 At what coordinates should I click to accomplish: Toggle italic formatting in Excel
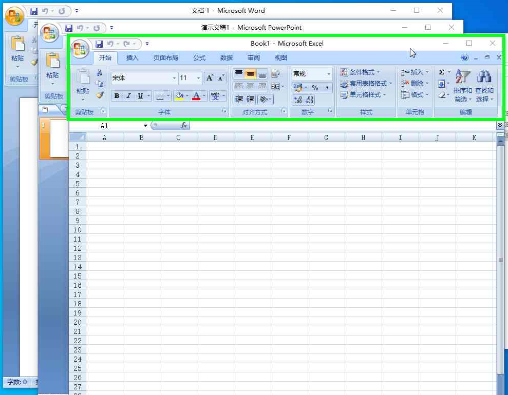[128, 96]
